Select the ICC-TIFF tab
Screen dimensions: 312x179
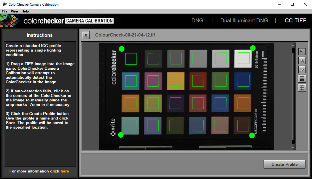(x=294, y=20)
